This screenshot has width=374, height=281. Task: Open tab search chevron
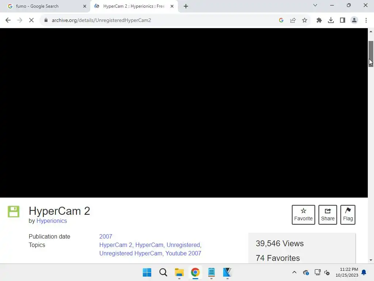(x=315, y=5)
